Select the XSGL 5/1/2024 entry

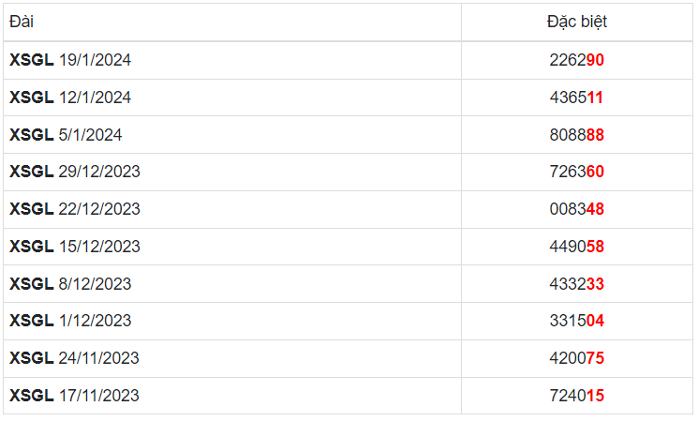click(x=66, y=135)
